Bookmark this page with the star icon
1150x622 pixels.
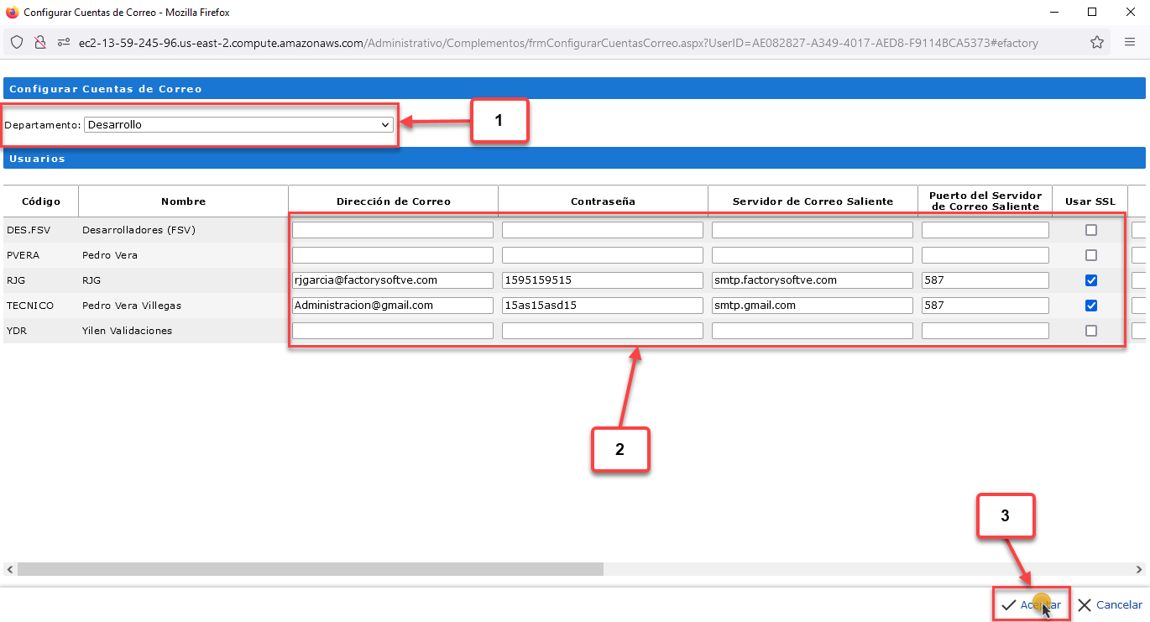click(1096, 42)
